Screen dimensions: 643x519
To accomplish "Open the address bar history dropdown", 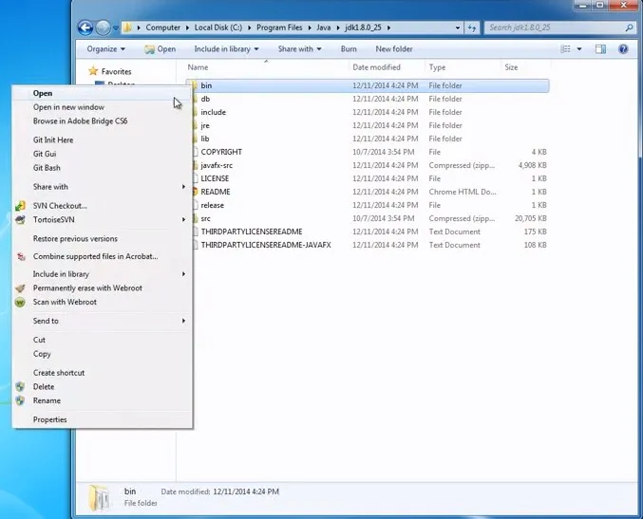I will coord(458,28).
